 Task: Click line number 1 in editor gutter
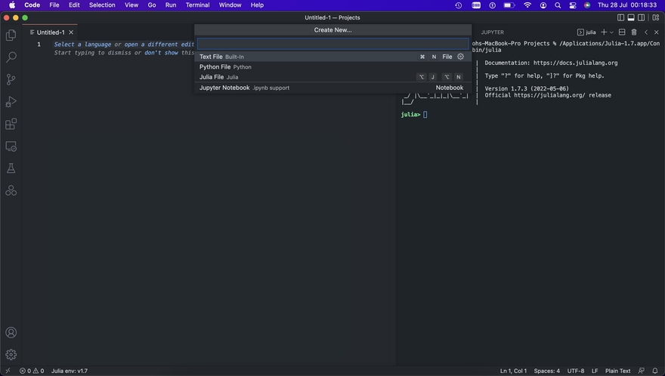(x=39, y=44)
